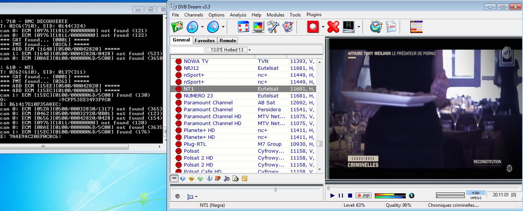Open the EPG sheet icon
The image size is (523, 211).
point(390,27)
